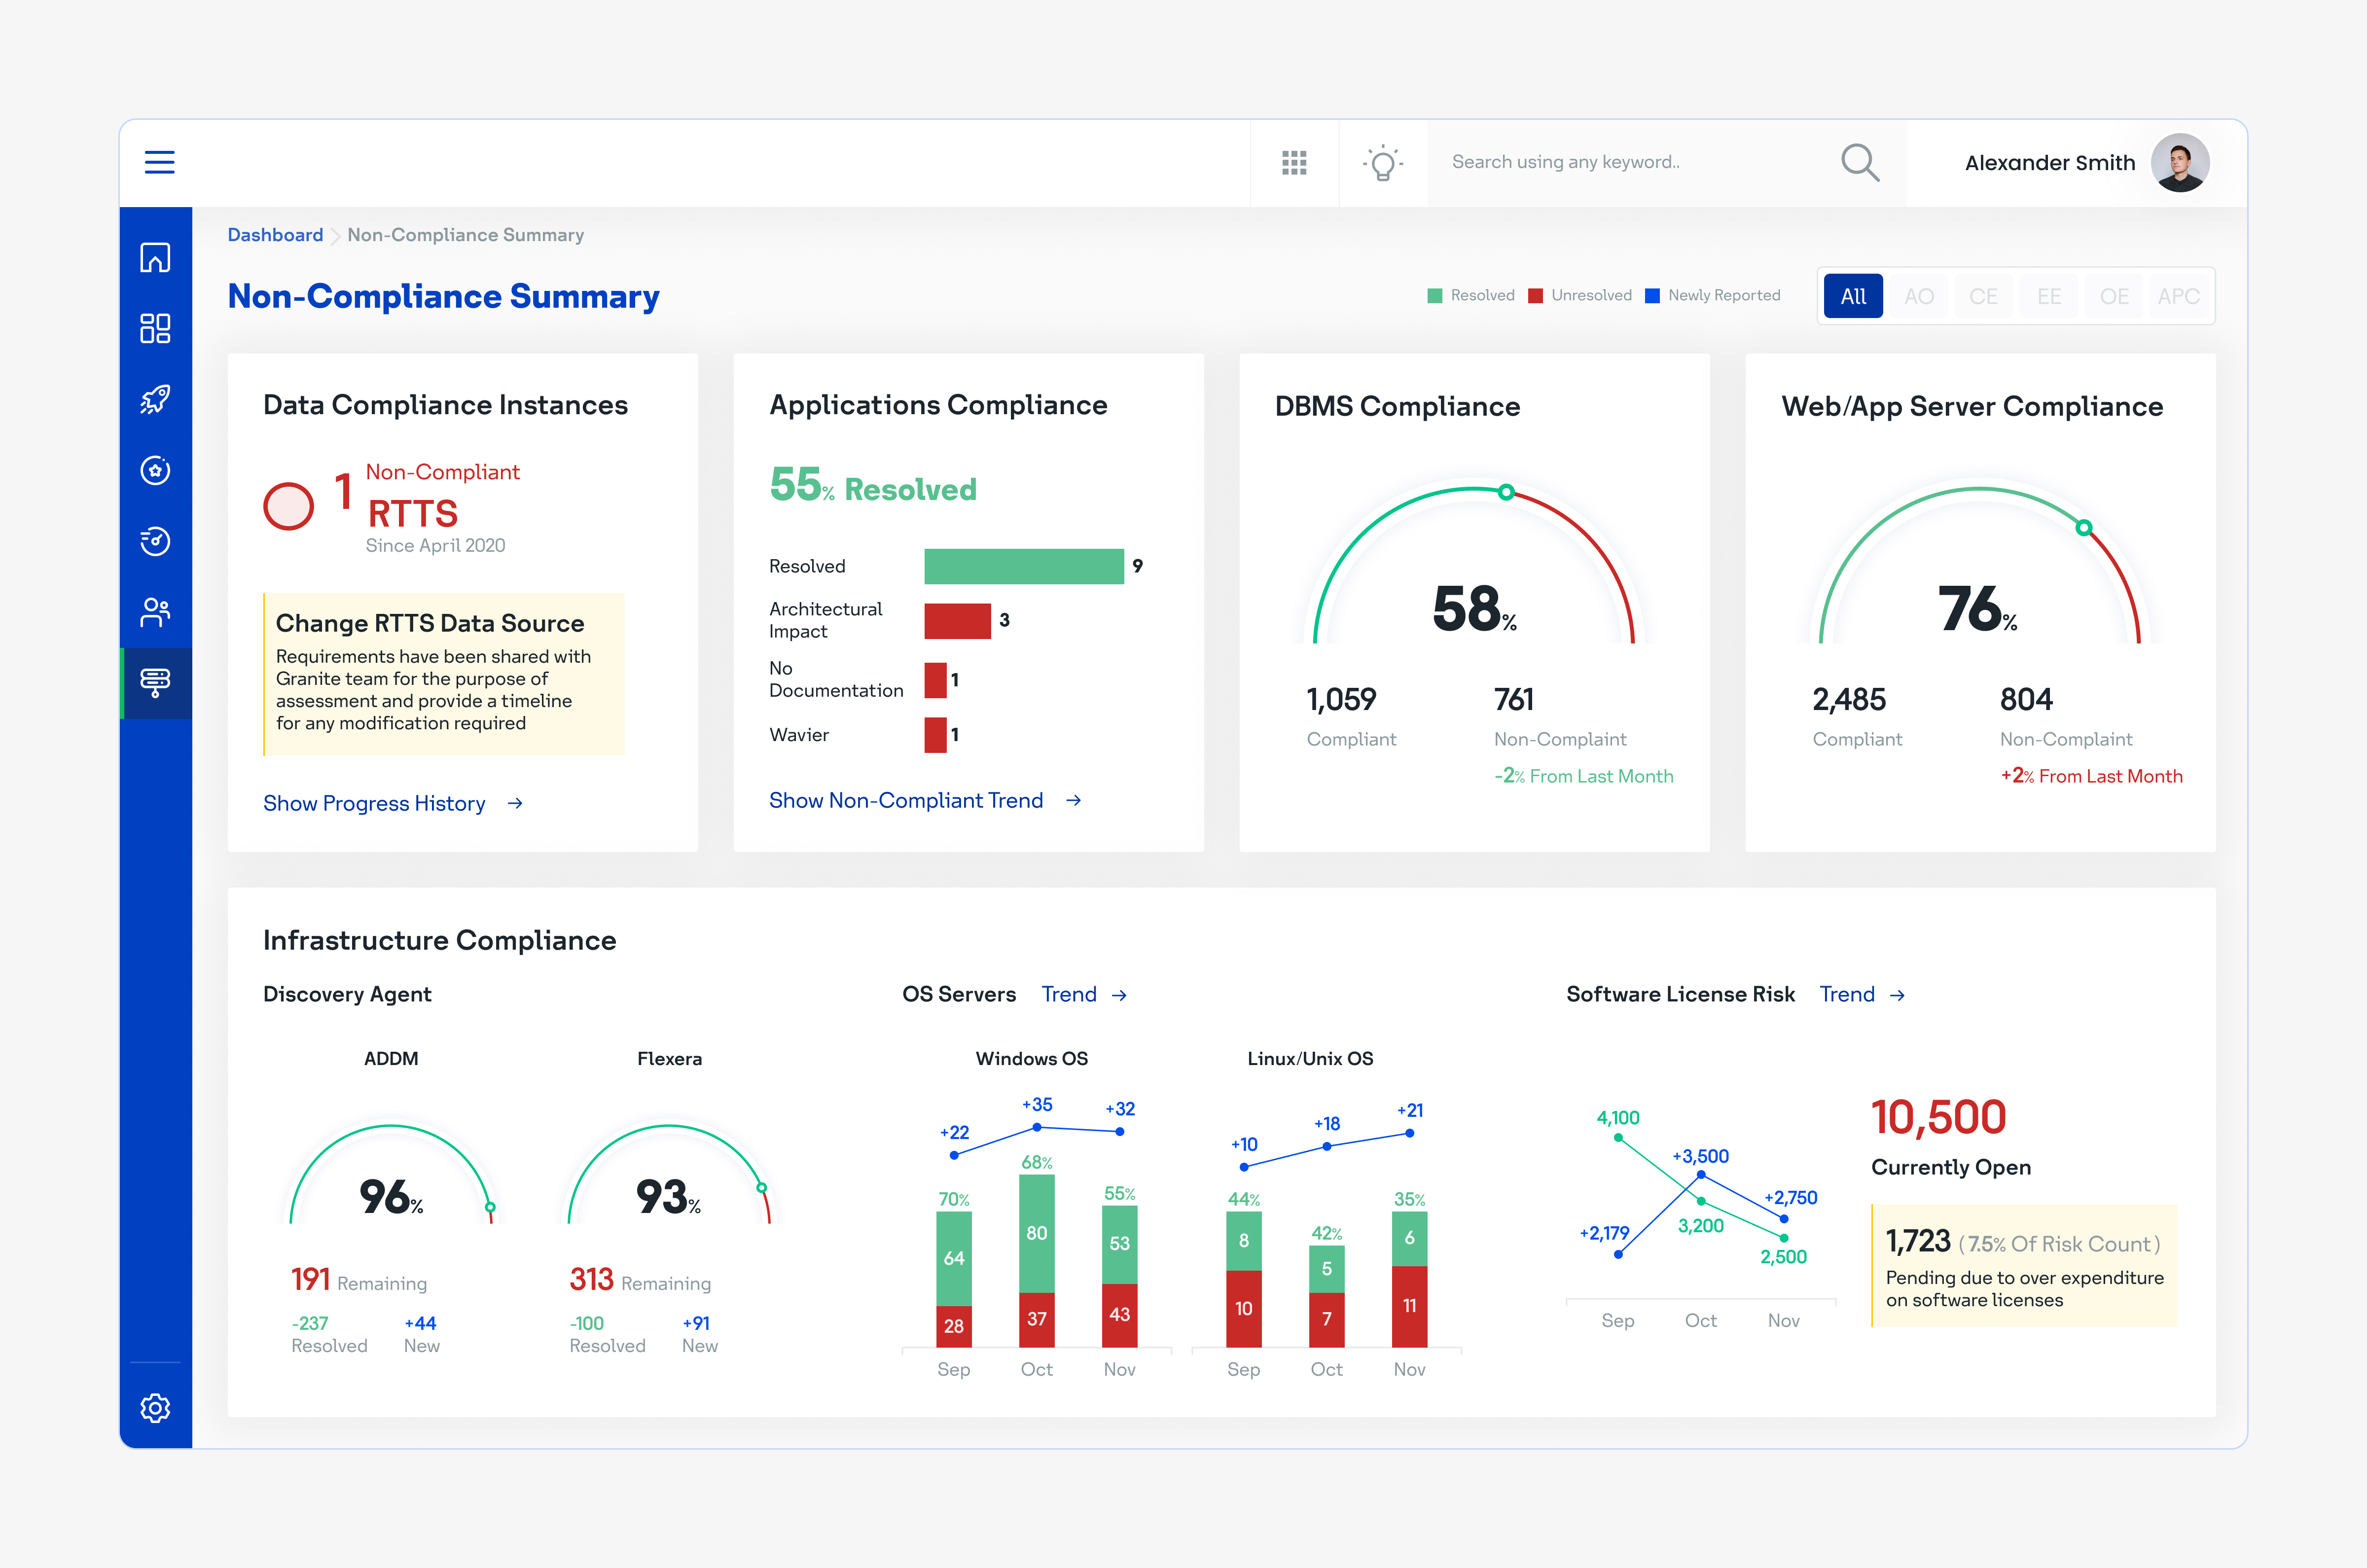Open the Users management icon in sidebar
2367x1568 pixels.
point(156,612)
